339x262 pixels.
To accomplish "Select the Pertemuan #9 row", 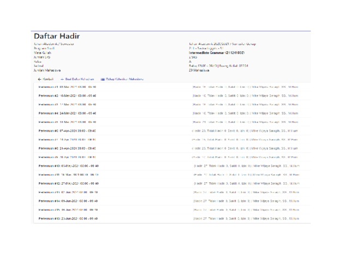I will [x=68, y=157].
